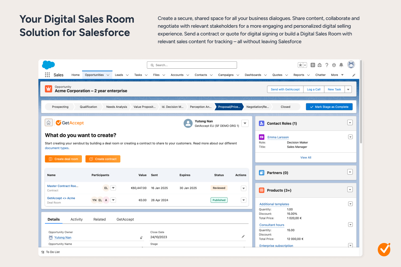Switch to the Activity tab

coord(76,219)
